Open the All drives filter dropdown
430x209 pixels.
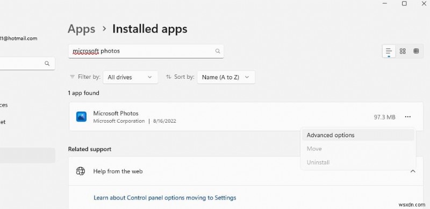(x=130, y=77)
